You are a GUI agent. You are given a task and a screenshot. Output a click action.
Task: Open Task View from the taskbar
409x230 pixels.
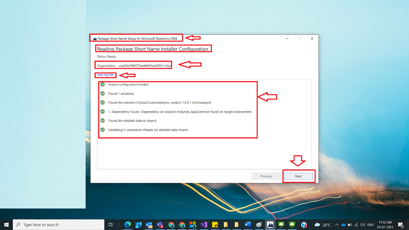coord(111,225)
